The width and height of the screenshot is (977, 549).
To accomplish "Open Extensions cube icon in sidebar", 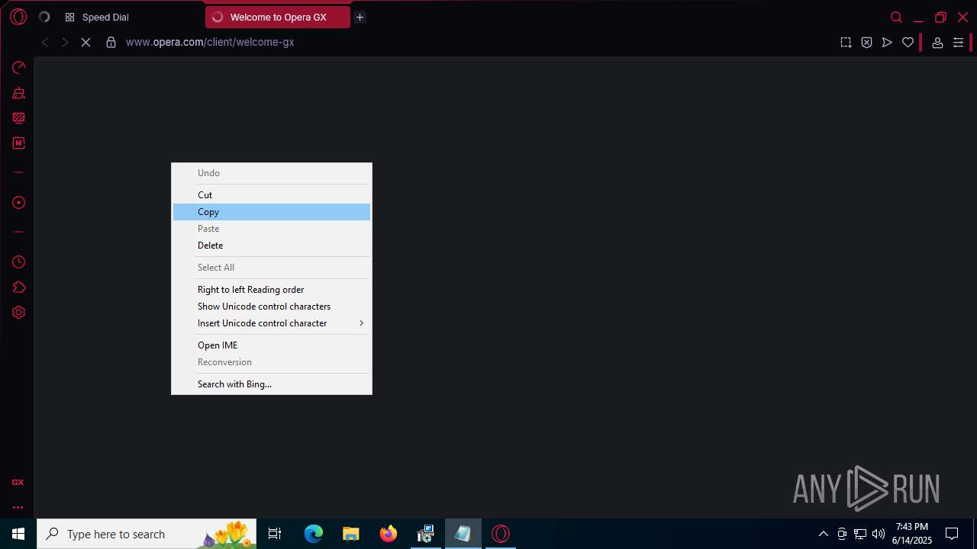I will coord(19,287).
